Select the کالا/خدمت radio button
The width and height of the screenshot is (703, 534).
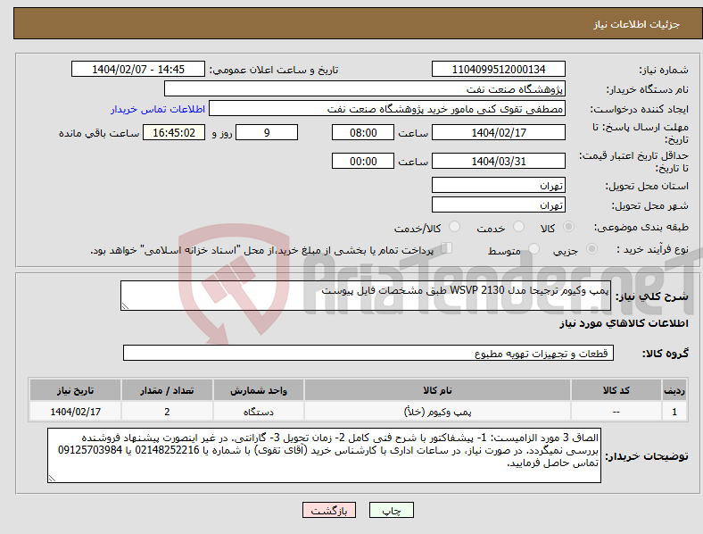pos(454,227)
